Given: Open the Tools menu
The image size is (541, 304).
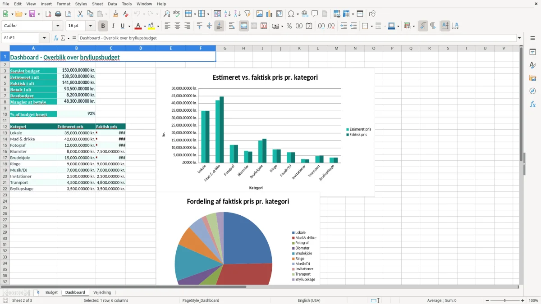Looking at the screenshot, I should click(x=127, y=4).
